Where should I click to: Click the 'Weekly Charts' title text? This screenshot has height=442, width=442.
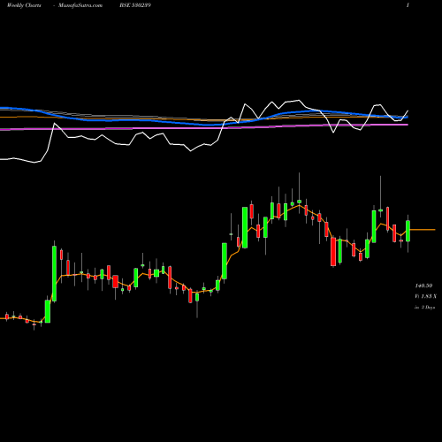coord(24,5)
